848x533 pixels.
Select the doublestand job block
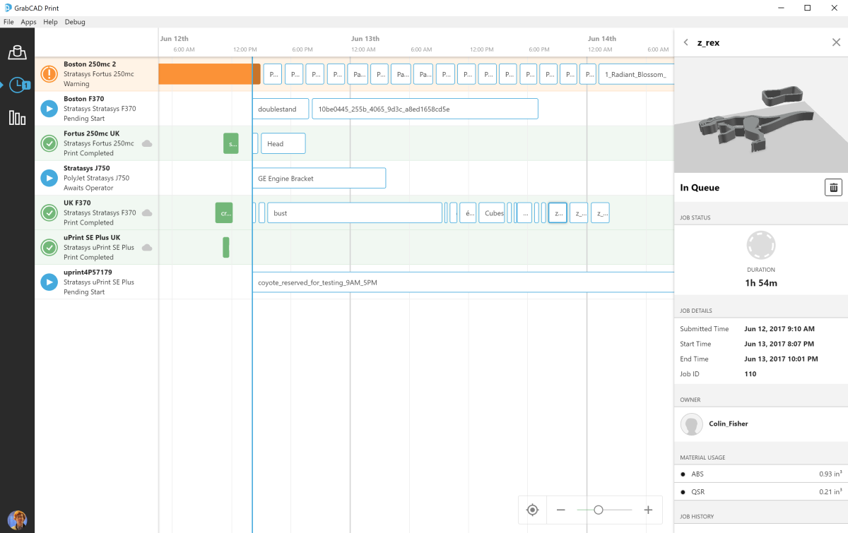click(x=281, y=109)
